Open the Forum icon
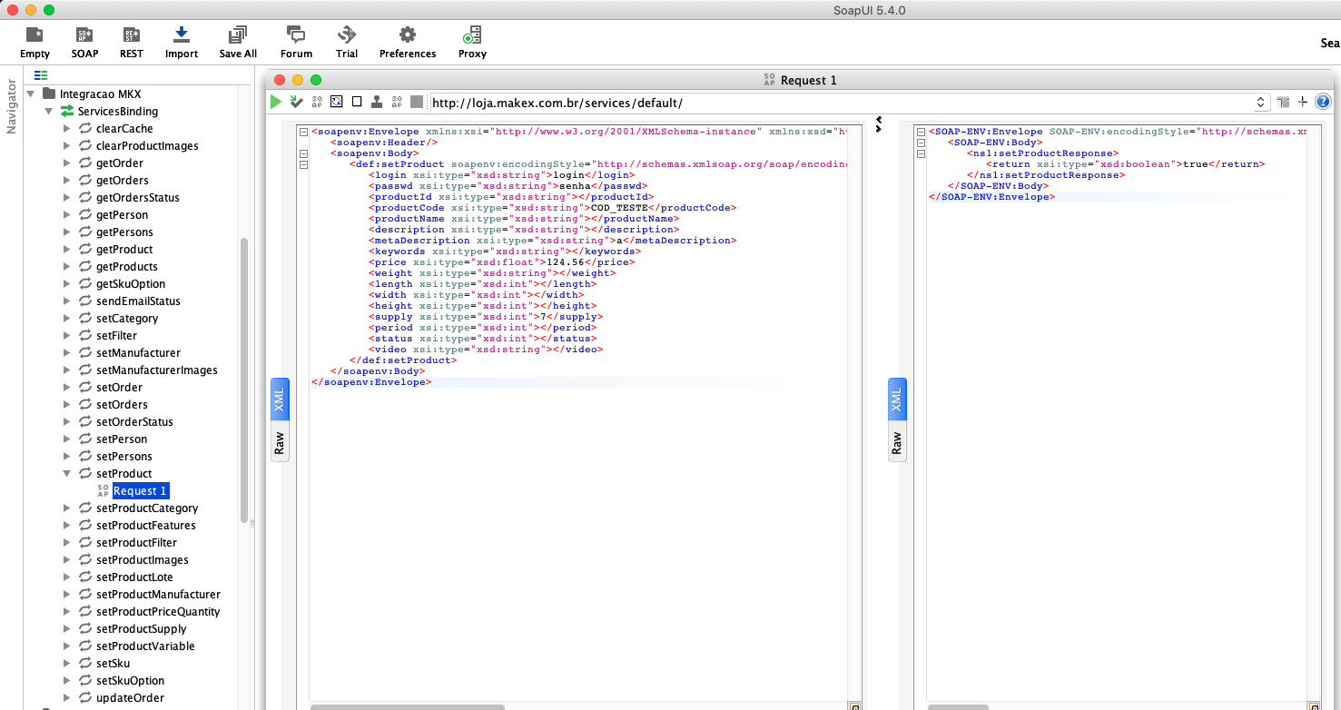 coord(296,43)
